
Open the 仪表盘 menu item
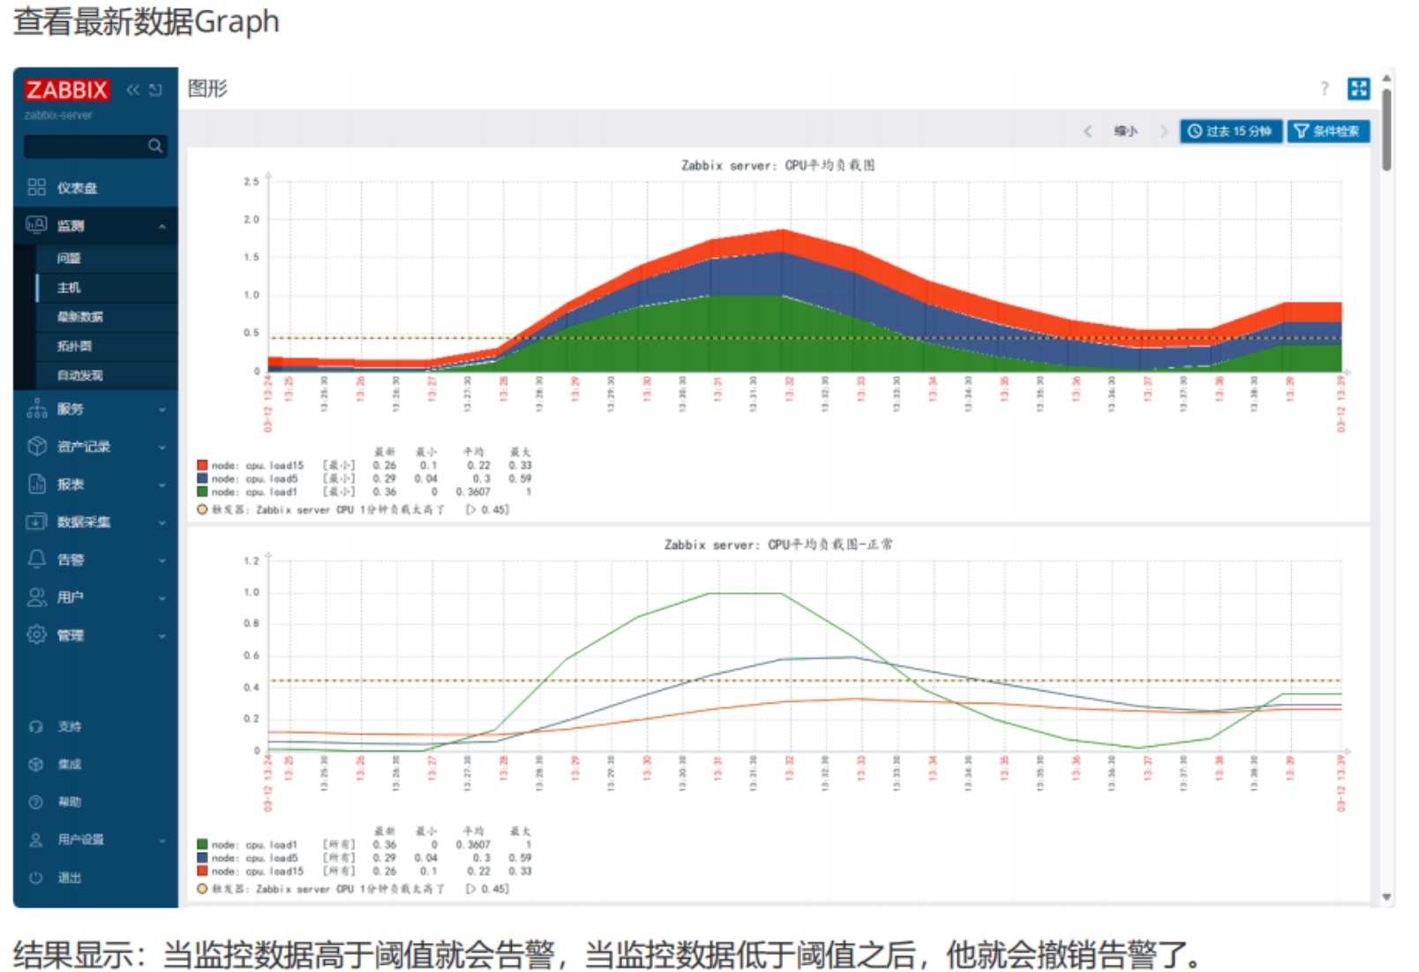(x=95, y=188)
